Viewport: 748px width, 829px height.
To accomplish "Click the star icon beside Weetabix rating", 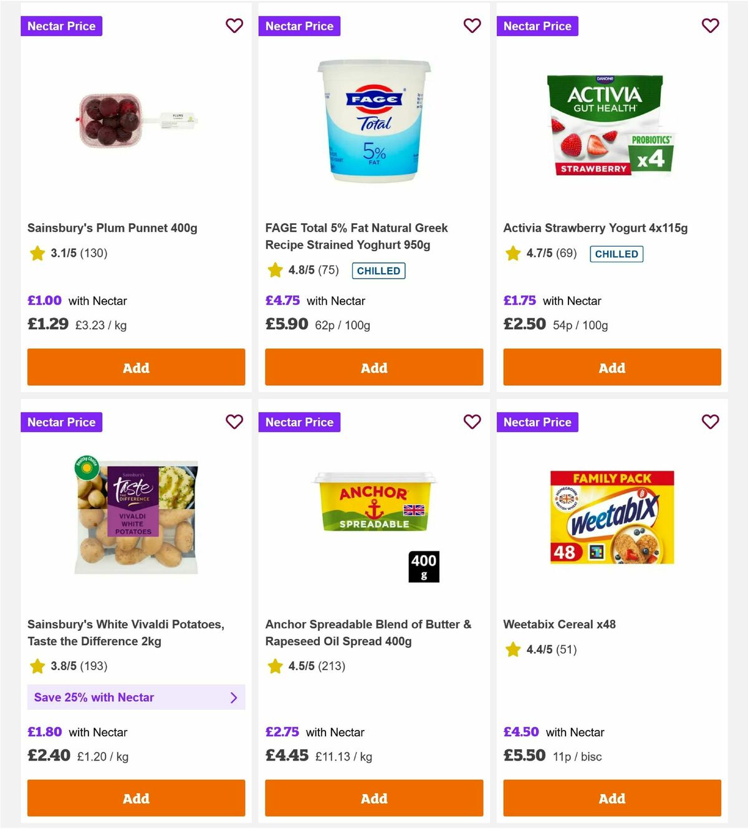I will [512, 649].
